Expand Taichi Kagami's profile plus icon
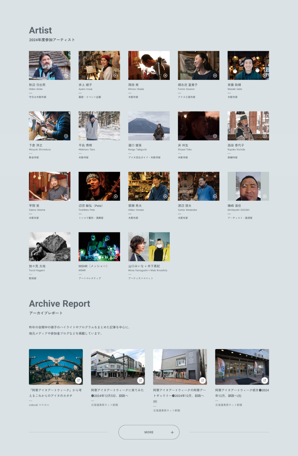This screenshot has height=456, width=298. point(66,257)
